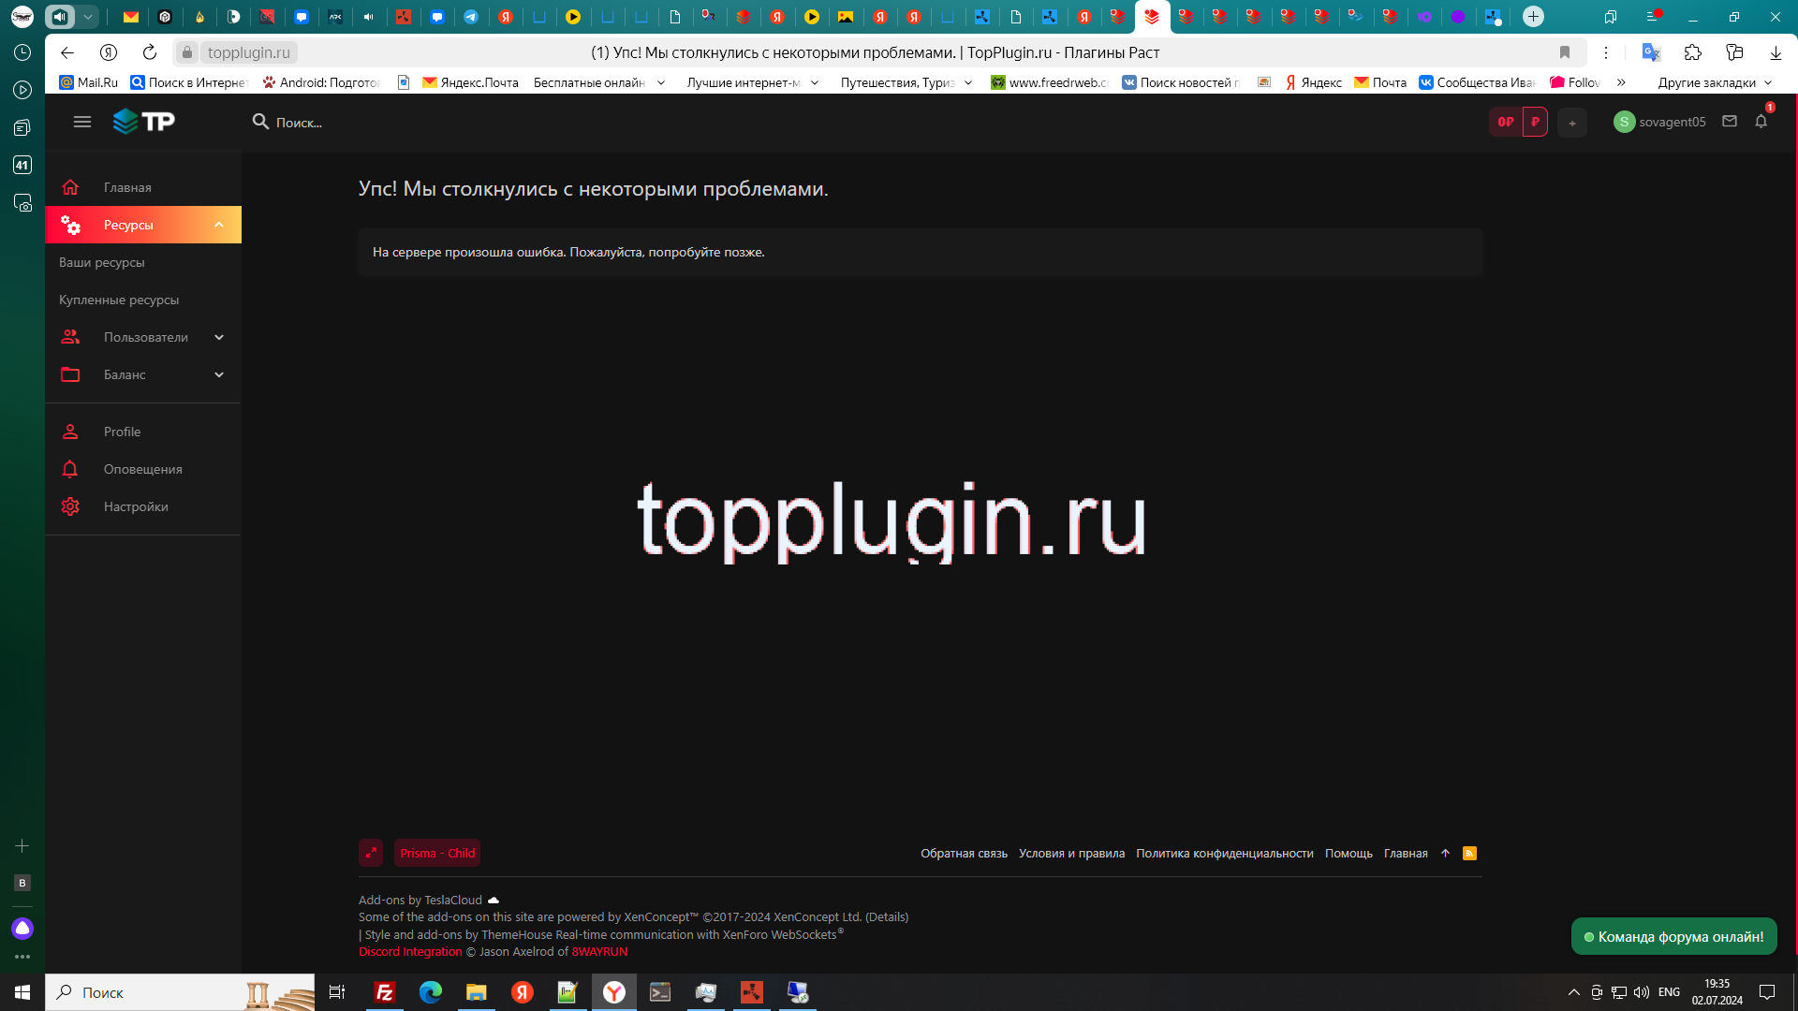Open alerts with the bell icon
The width and height of the screenshot is (1798, 1011).
pyautogui.click(x=1761, y=122)
